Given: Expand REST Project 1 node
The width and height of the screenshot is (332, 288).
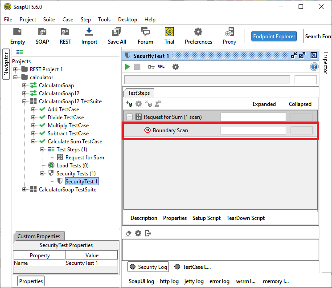Looking at the screenshot, I should [x=16, y=69].
